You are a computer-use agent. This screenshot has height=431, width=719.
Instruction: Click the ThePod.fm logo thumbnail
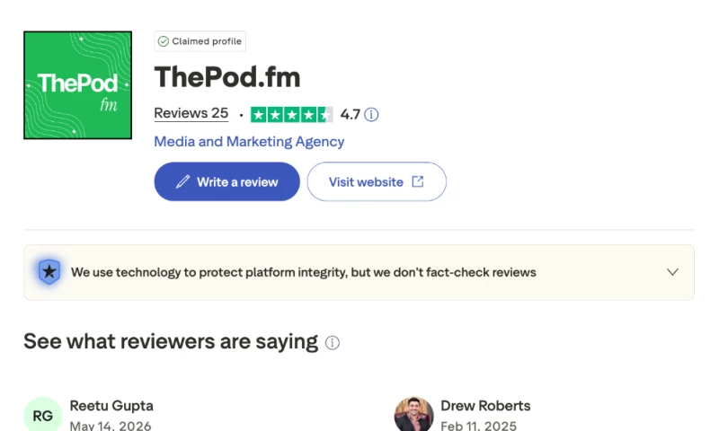tap(77, 85)
